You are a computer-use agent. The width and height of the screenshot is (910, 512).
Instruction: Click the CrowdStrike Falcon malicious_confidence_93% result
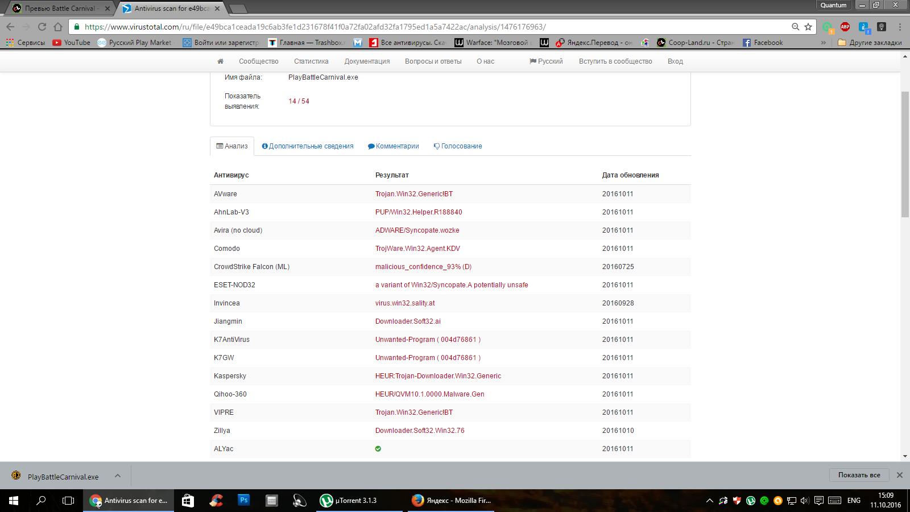click(x=423, y=267)
